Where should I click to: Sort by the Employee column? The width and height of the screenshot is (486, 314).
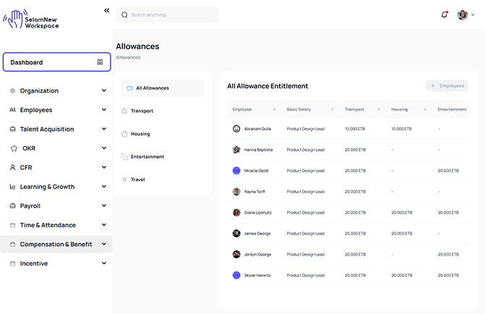coord(274,110)
